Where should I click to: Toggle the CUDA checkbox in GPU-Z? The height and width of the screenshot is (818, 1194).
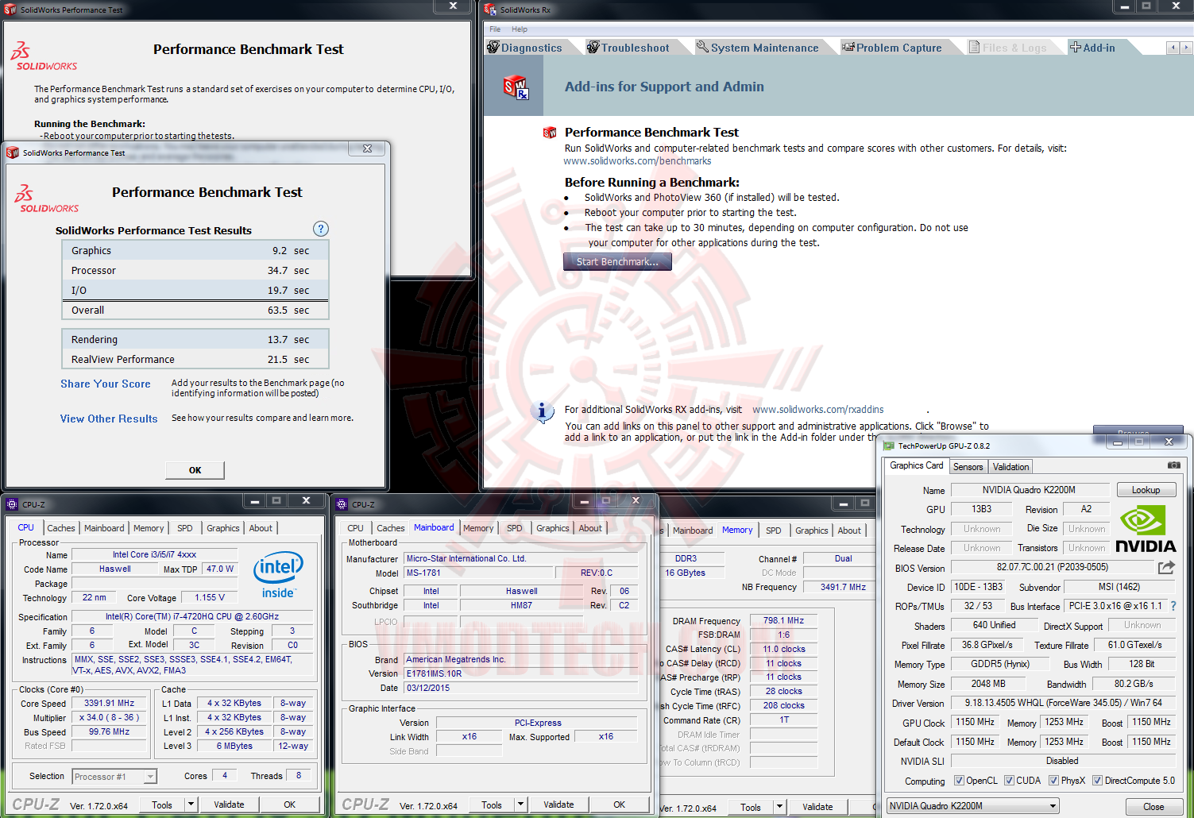[1009, 781]
